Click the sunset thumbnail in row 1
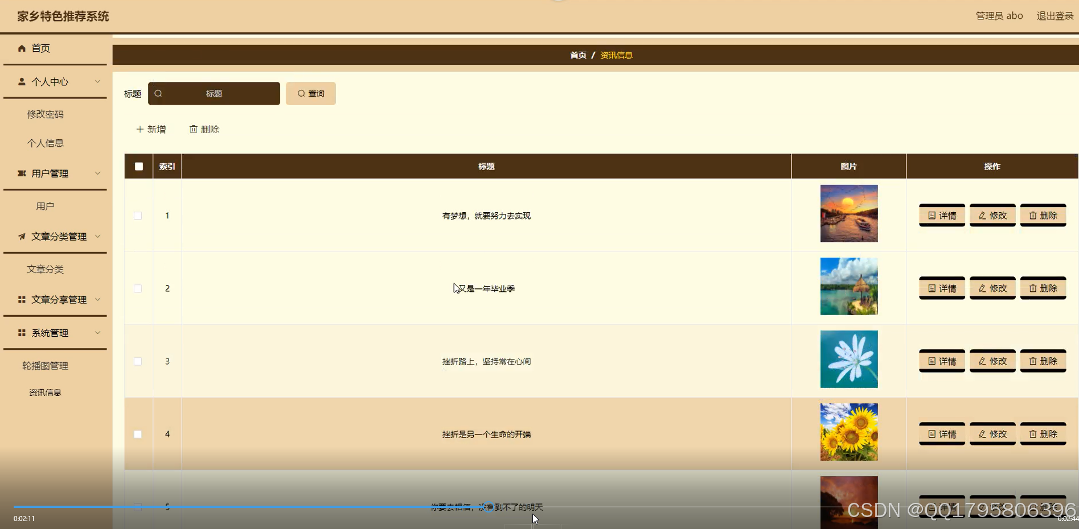 [x=848, y=213]
